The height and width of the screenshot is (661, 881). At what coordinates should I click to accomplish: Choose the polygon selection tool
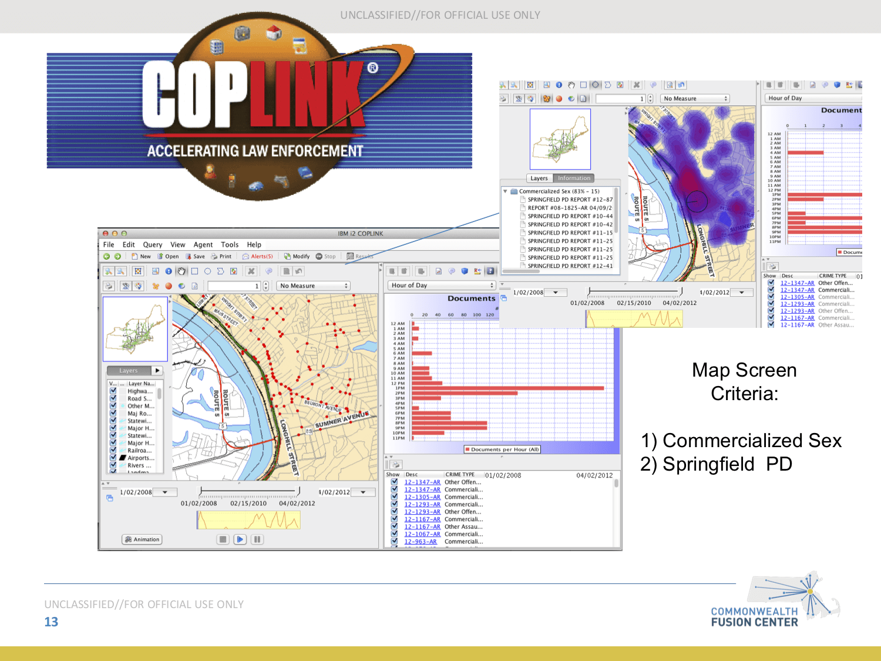(220, 271)
